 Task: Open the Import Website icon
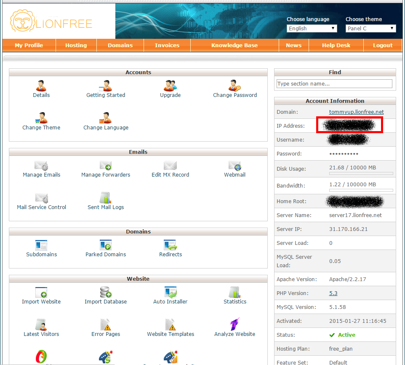coord(41,293)
